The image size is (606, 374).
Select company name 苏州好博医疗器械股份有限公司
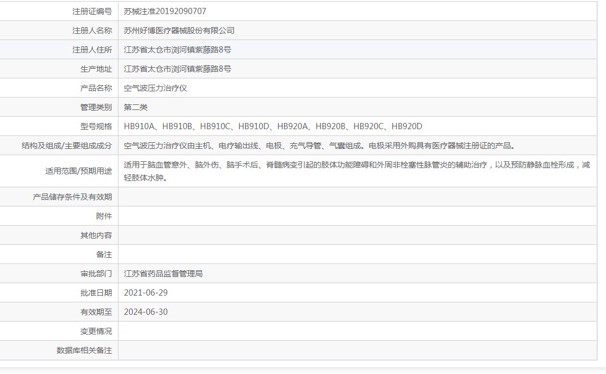point(179,30)
